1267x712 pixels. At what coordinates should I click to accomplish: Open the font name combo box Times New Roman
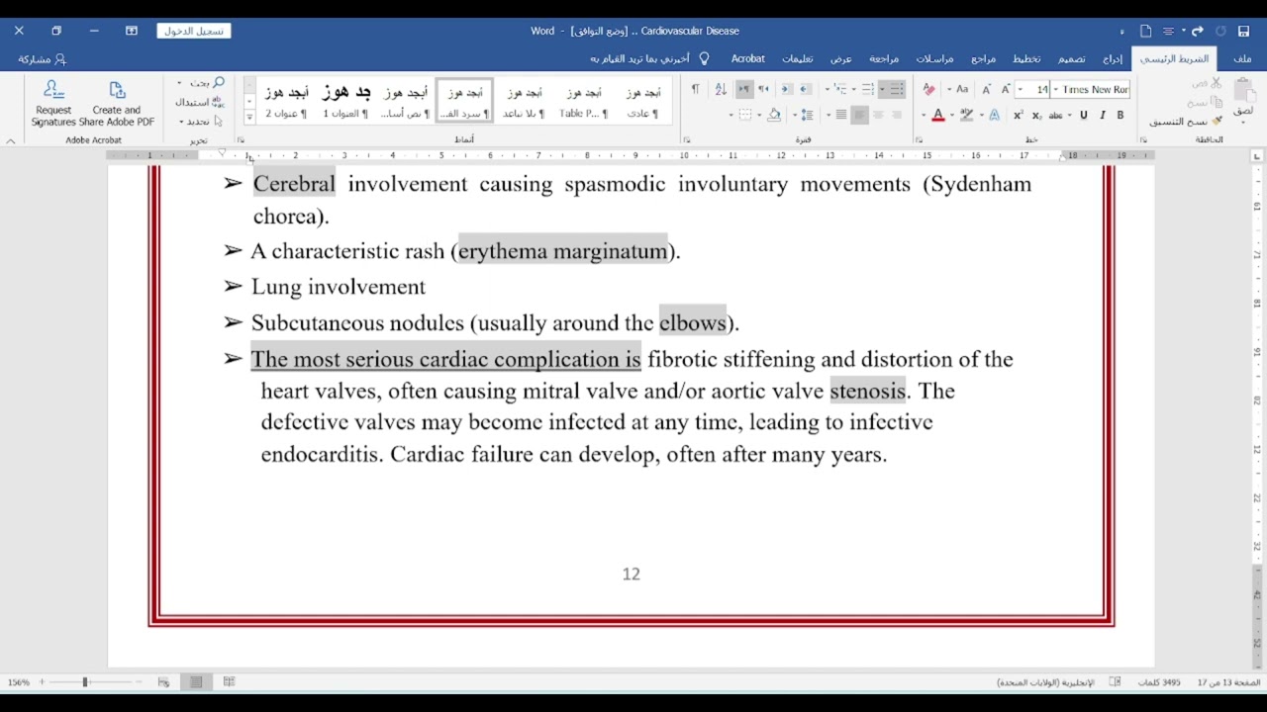coord(1091,89)
